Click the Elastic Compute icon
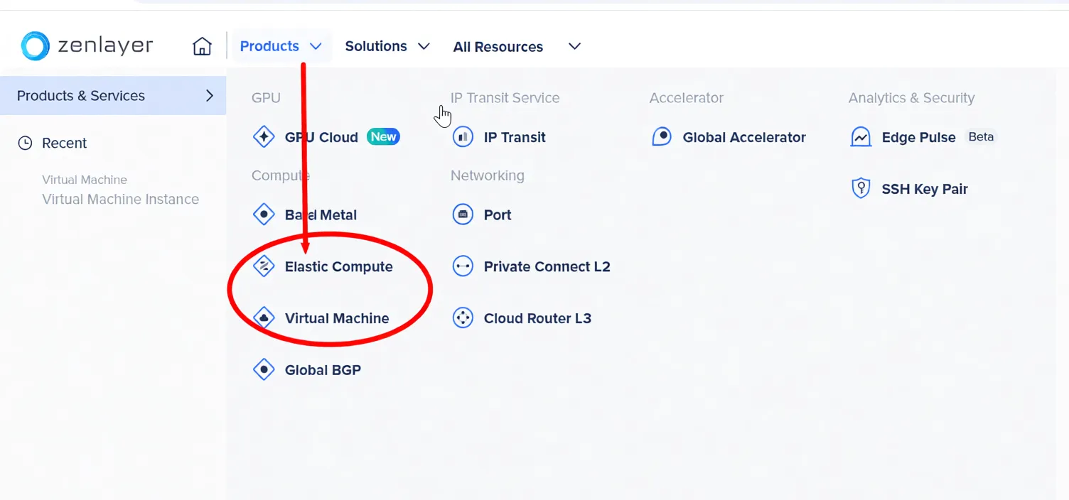 tap(264, 266)
